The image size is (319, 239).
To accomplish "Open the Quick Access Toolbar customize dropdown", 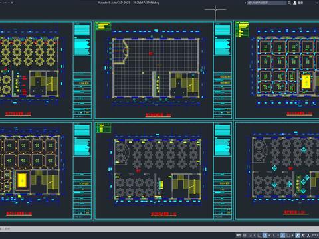I will (12, 3).
